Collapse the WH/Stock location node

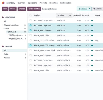click(7, 32)
